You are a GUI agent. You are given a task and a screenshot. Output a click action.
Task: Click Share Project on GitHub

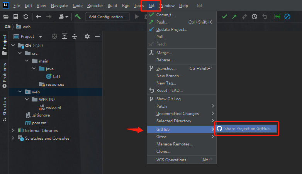pyautogui.click(x=246, y=128)
